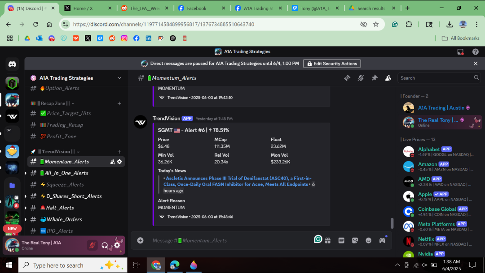Screen dimensions: 485x273
Task: Click the Discord Inbox icon
Action: tap(461, 52)
